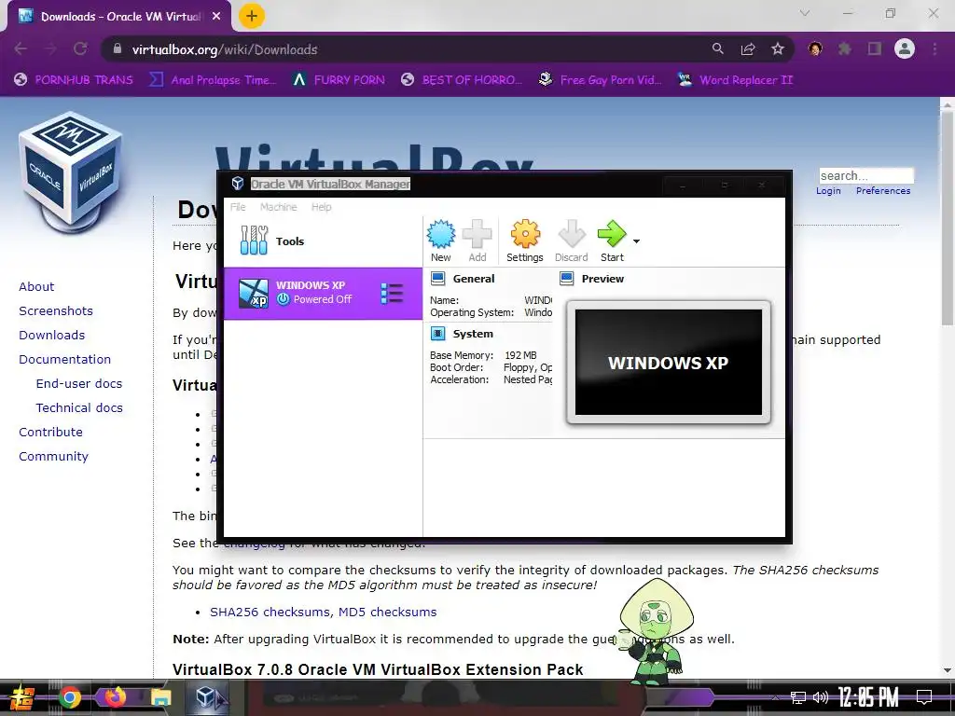This screenshot has width=955, height=716.
Task: Click the Login link on VirtualBox site
Action: pyautogui.click(x=828, y=190)
